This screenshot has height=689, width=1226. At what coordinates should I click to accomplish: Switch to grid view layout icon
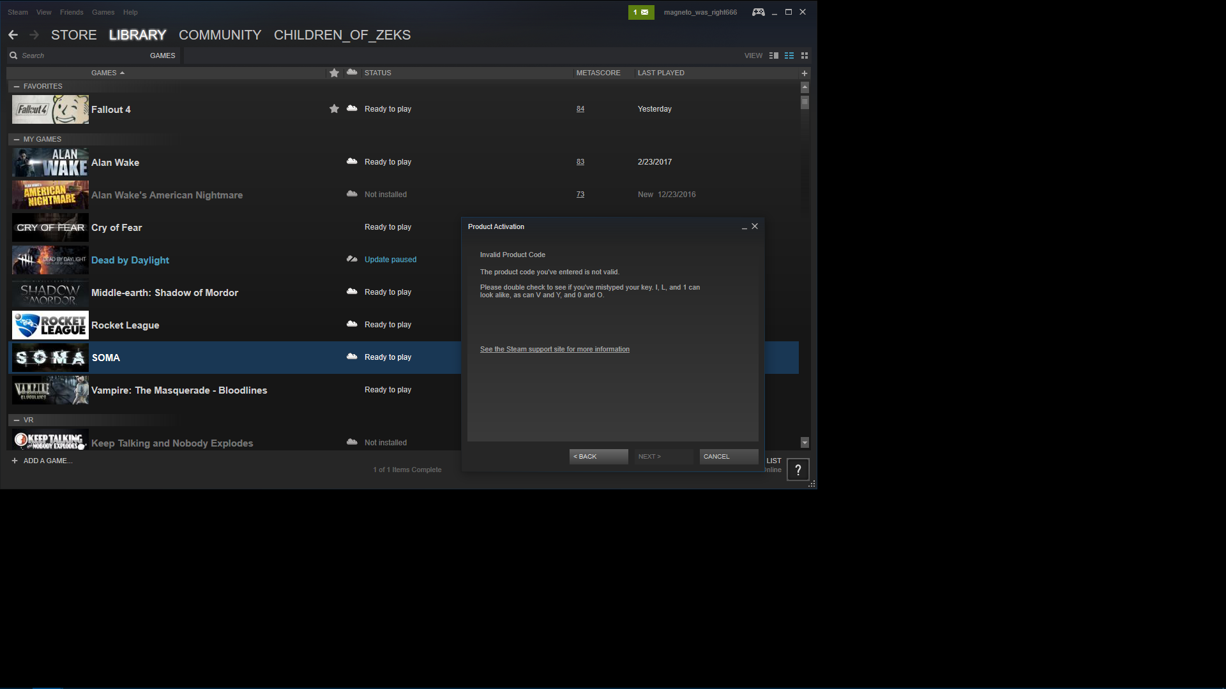click(805, 56)
